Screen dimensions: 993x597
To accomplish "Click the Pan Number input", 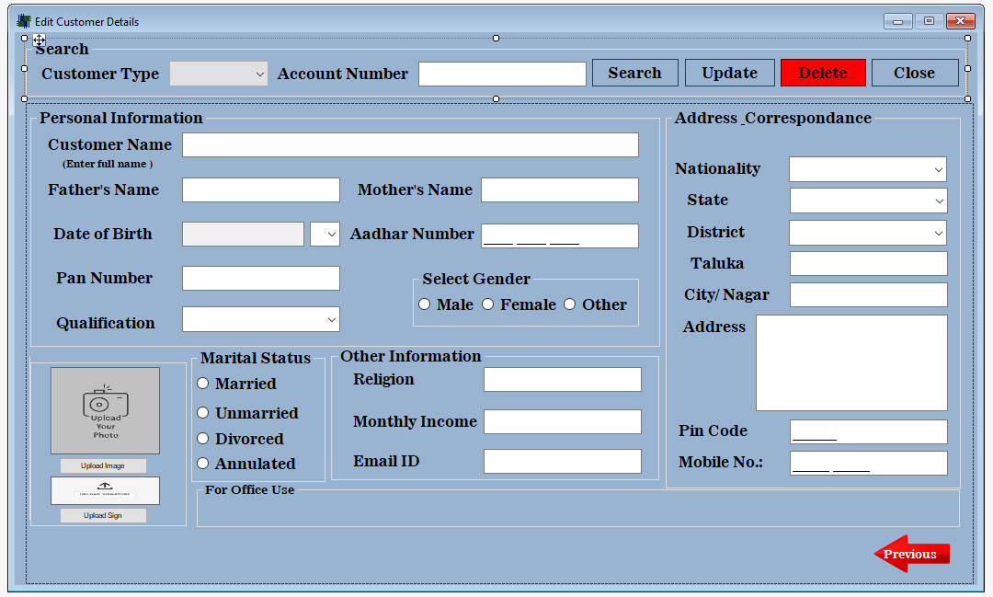I will tap(261, 278).
